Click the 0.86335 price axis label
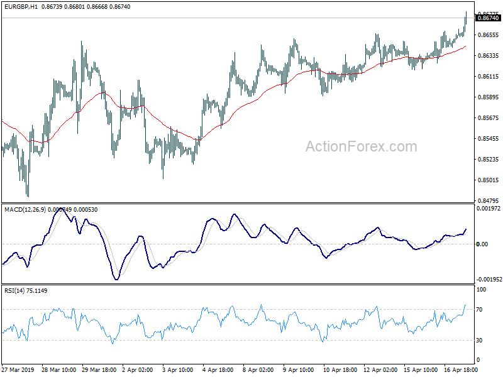Screen dimensions: 503x377 click(489, 56)
